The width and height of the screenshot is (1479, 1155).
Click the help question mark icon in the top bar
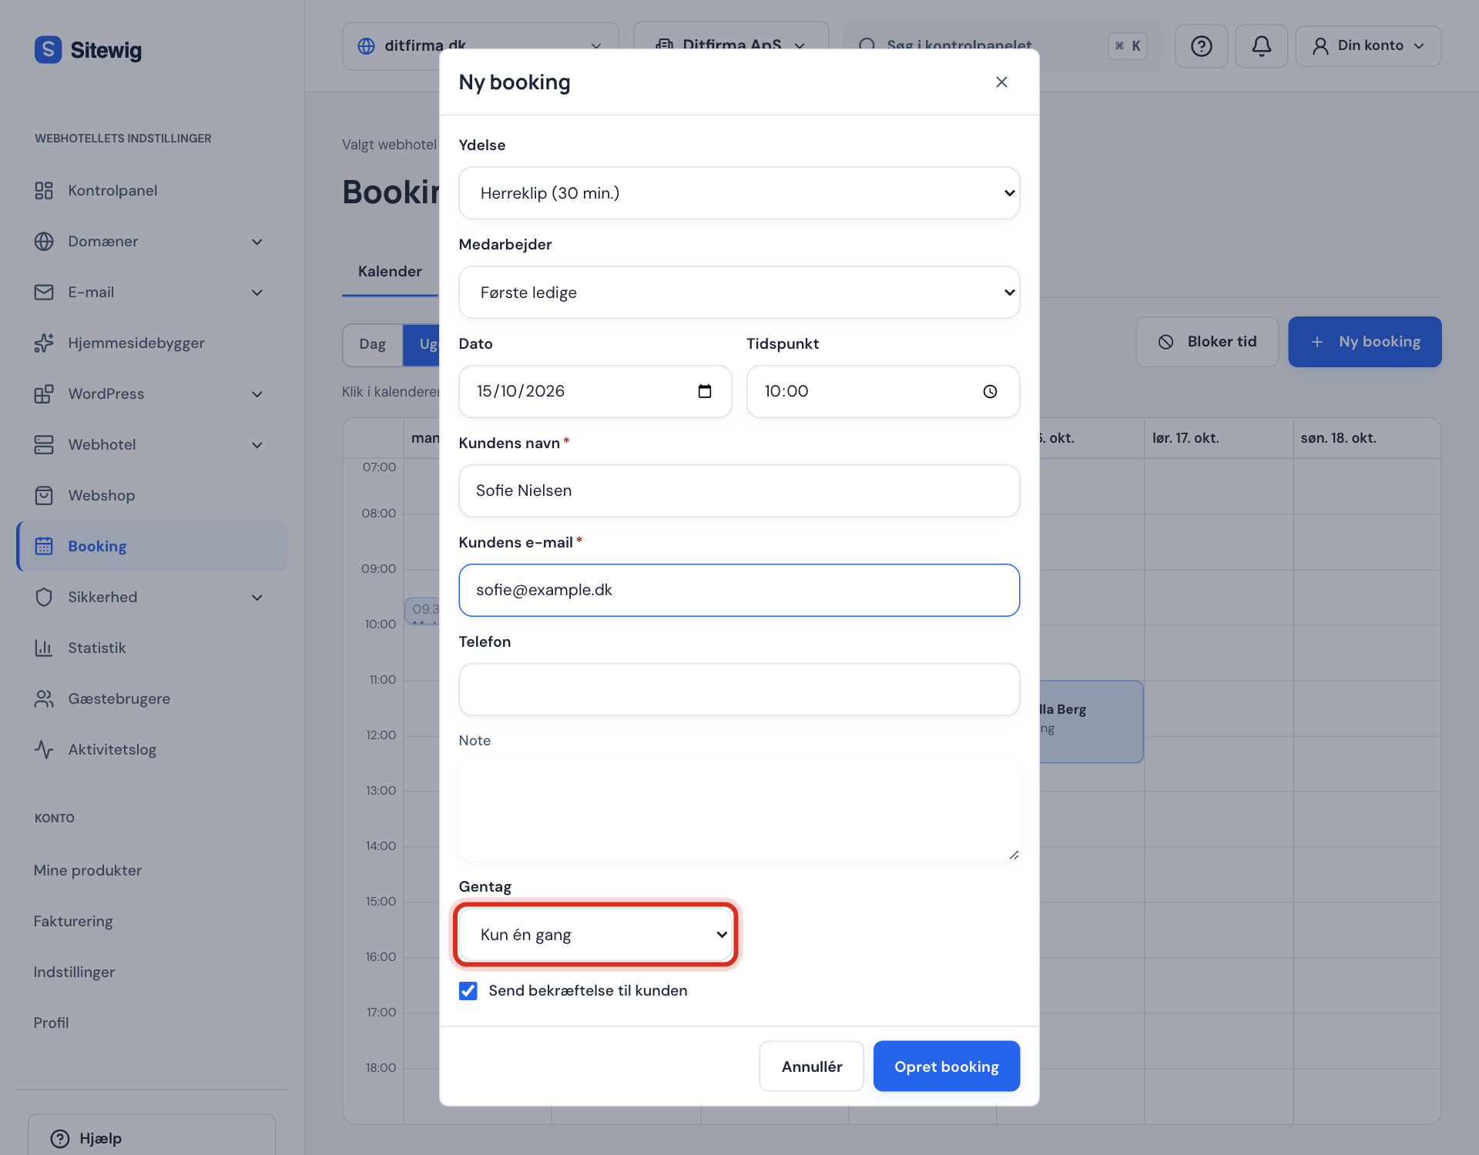click(1201, 46)
